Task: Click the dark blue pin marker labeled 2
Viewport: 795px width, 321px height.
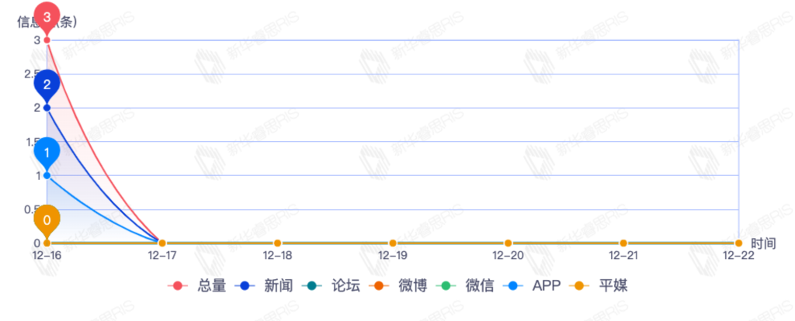Action: tap(47, 85)
